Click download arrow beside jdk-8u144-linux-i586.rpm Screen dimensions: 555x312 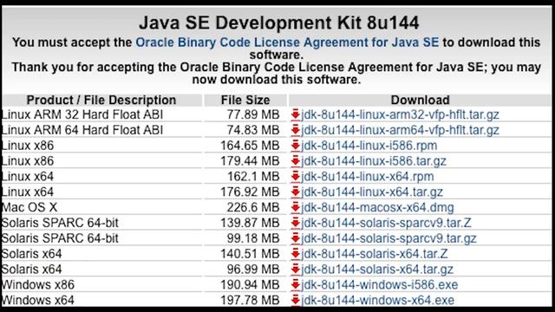pos(296,146)
